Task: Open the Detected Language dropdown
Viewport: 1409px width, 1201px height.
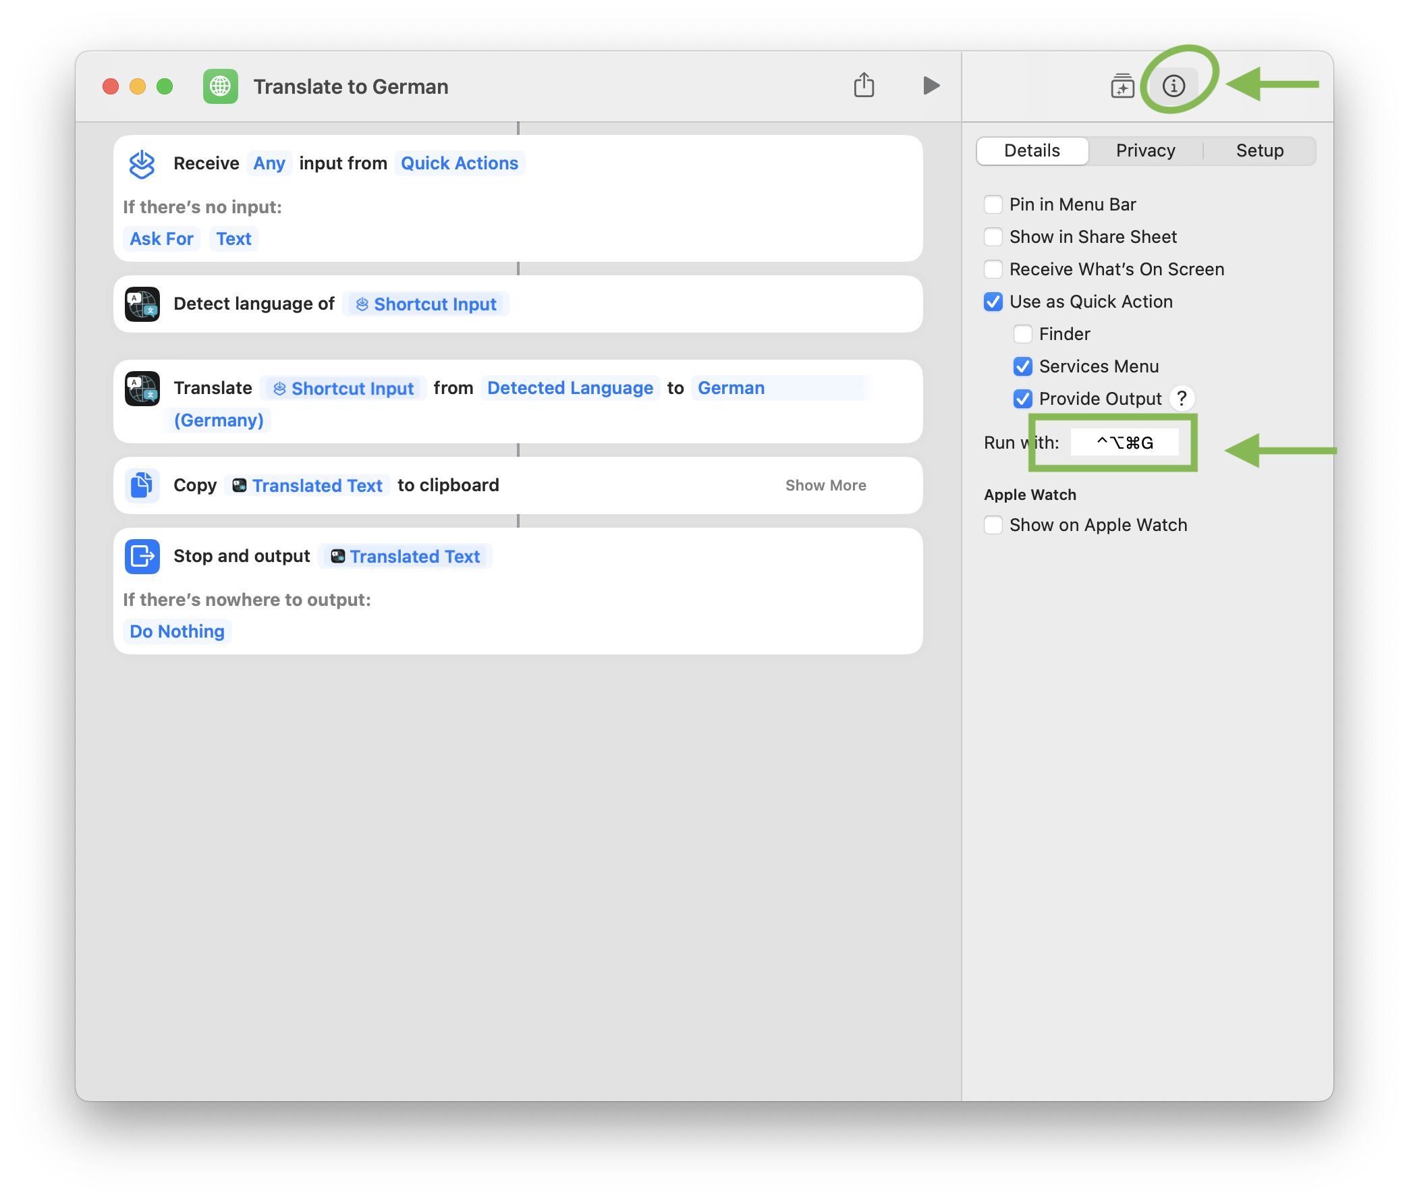Action: [570, 389]
